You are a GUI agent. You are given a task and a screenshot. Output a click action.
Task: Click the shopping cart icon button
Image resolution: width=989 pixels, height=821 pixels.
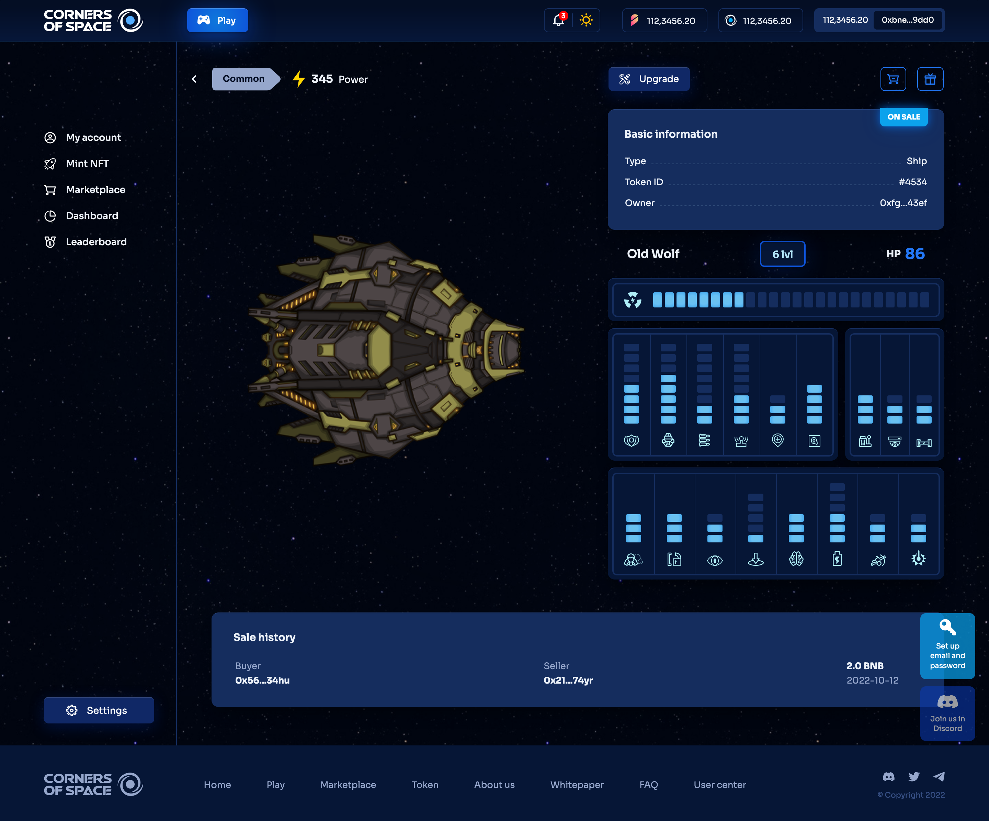[x=893, y=79]
